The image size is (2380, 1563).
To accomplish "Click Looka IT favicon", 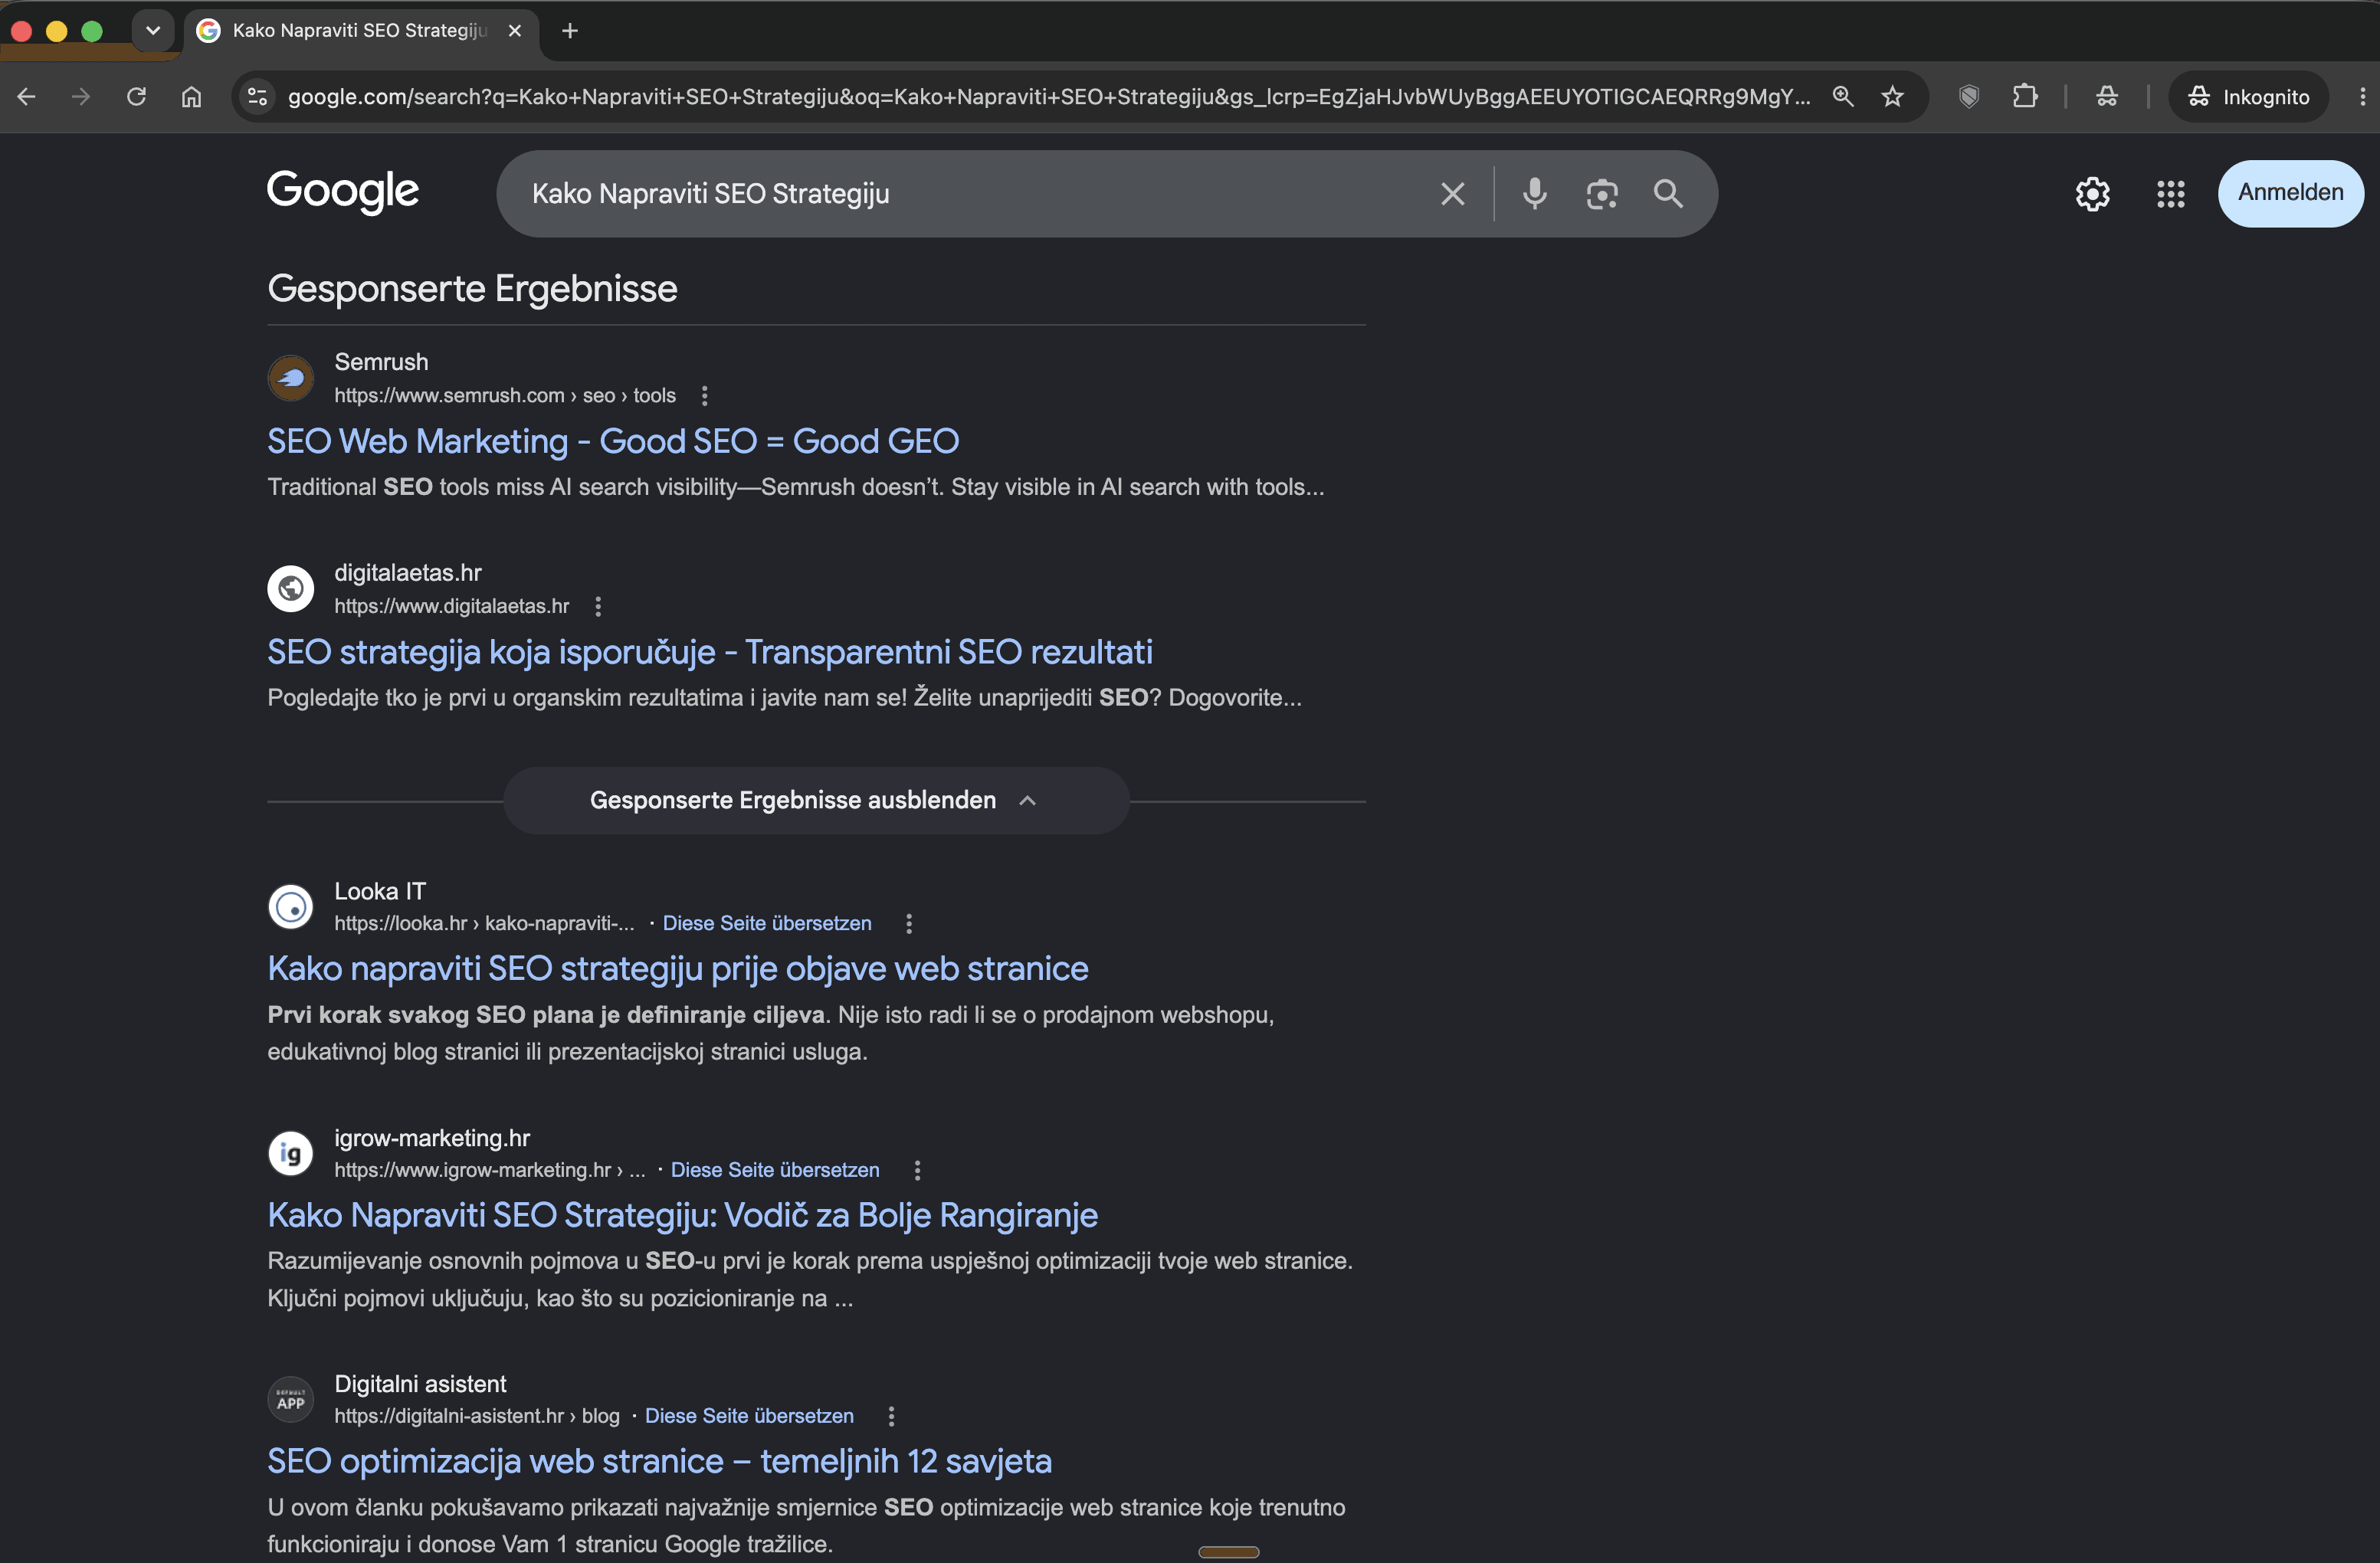I will tap(291, 907).
